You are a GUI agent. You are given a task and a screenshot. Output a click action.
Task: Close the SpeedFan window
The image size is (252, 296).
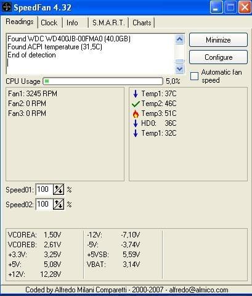pos(245,7)
